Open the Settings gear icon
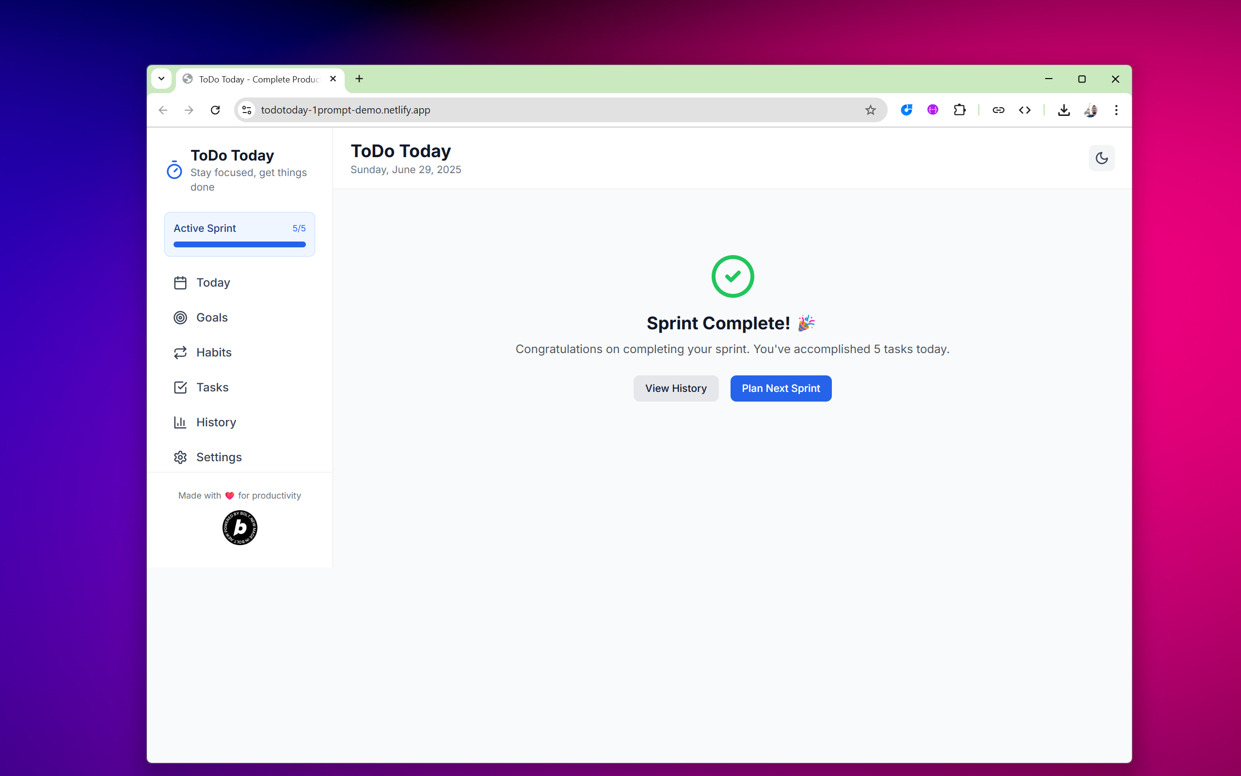The height and width of the screenshot is (776, 1241). [180, 457]
